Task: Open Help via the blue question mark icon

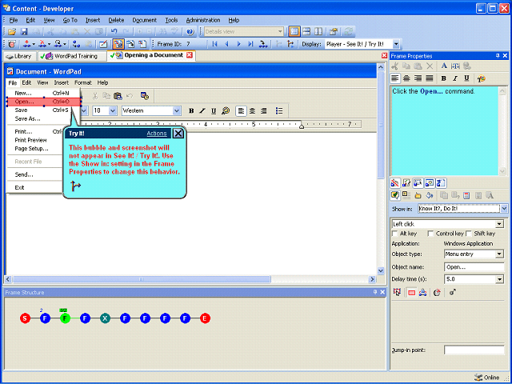Action: coord(190,32)
